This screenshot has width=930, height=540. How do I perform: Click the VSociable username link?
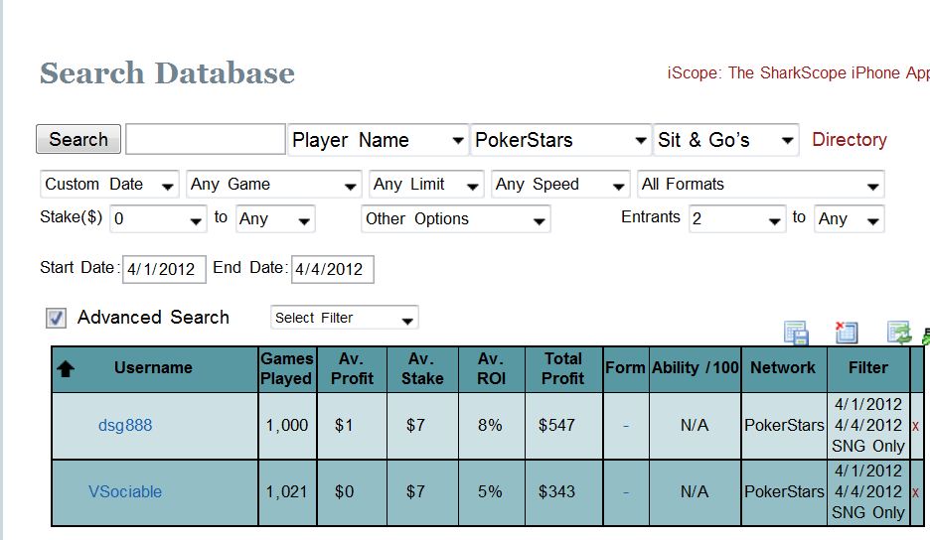pyautogui.click(x=125, y=492)
